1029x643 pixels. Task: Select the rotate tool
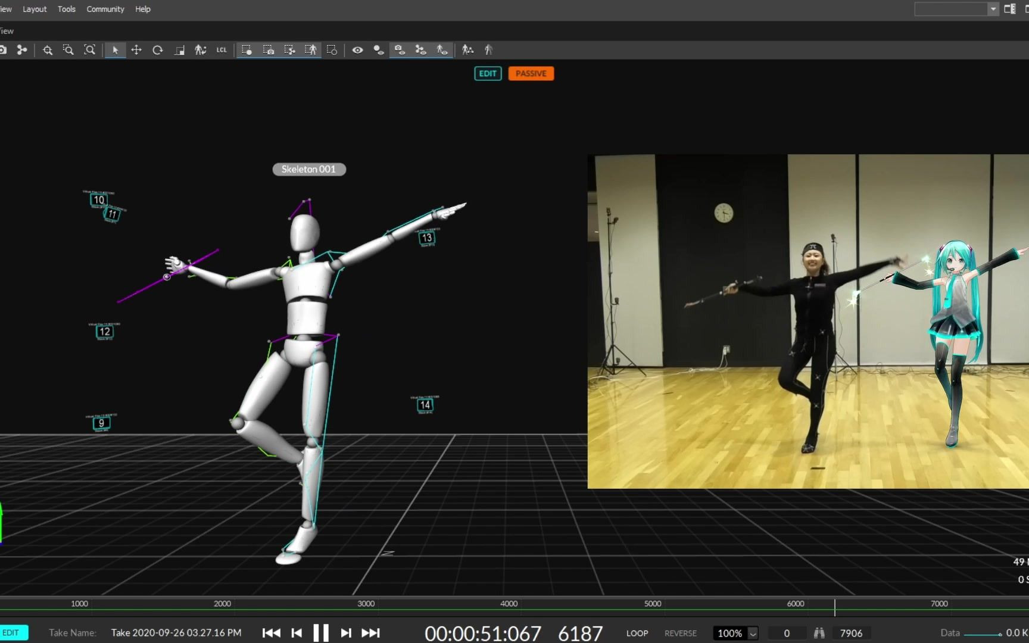[158, 50]
